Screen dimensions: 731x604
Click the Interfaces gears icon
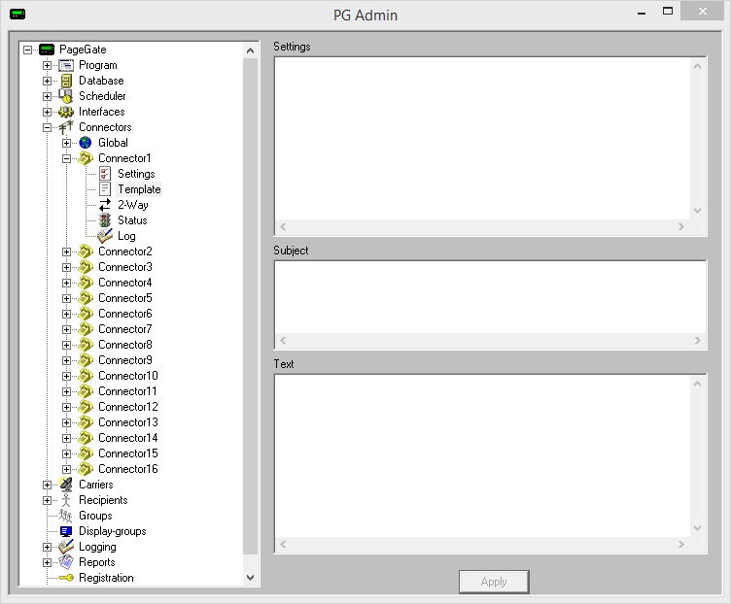pos(66,112)
